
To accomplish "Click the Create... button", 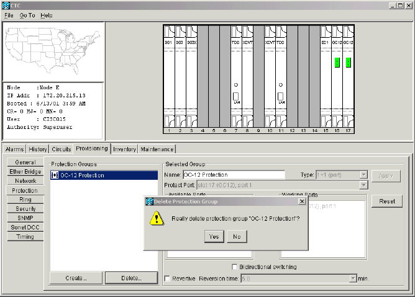I will point(76,278).
